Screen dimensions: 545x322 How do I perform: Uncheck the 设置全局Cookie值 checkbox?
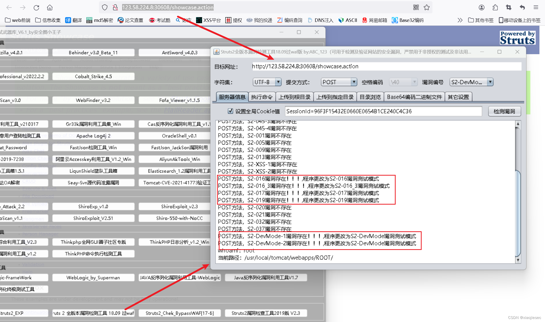[230, 111]
